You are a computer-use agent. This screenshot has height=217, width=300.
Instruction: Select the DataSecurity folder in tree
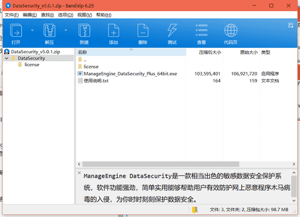(x=31, y=58)
